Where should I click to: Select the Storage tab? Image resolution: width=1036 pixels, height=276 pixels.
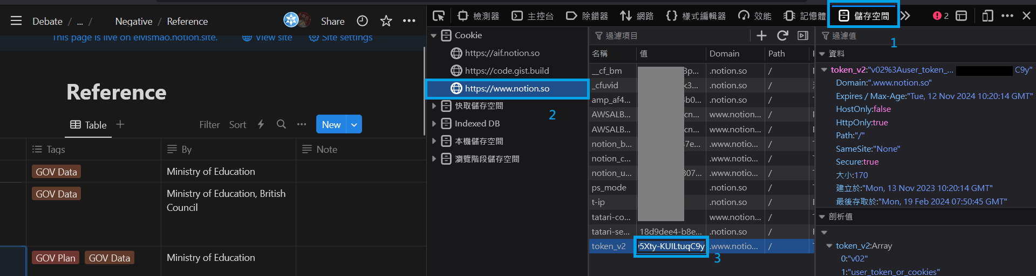[x=863, y=16]
